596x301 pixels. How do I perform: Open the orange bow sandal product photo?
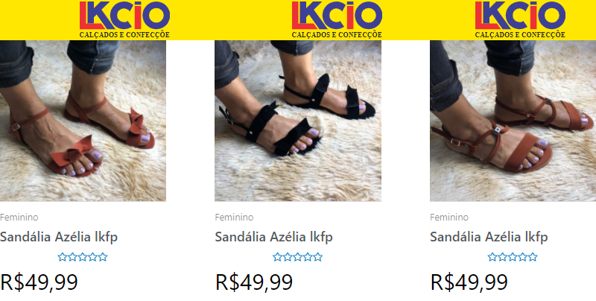83,121
